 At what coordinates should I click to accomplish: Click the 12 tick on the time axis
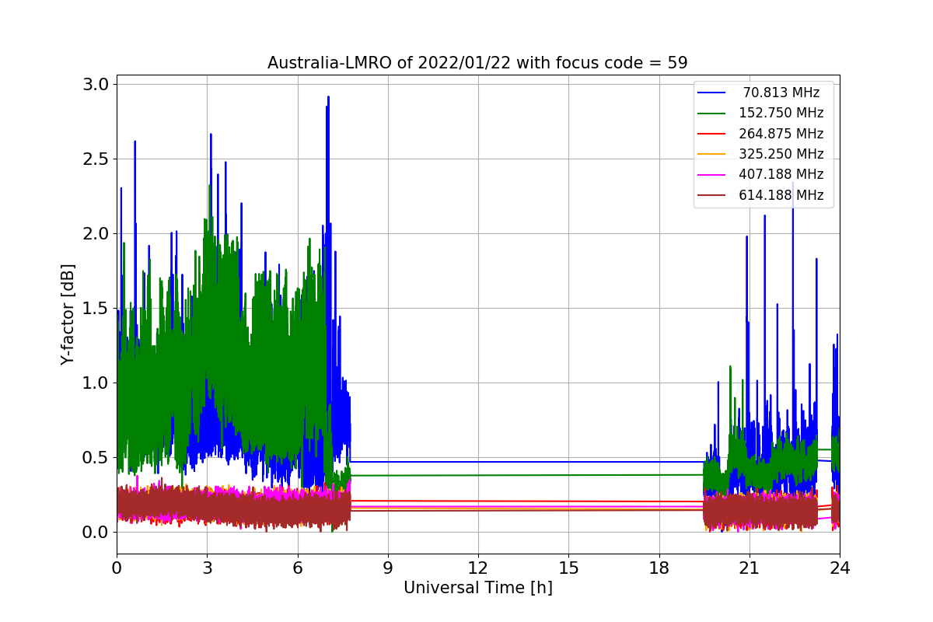(x=478, y=568)
